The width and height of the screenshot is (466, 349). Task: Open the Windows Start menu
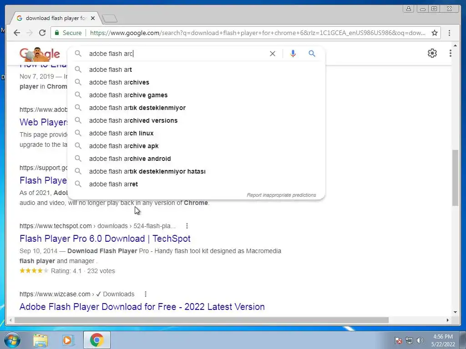[12, 340]
